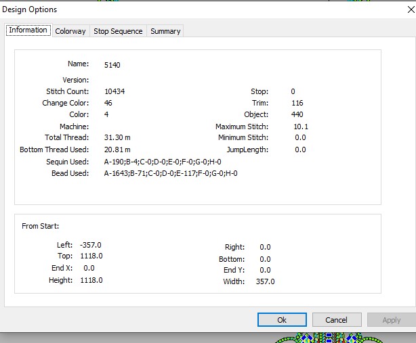Viewport: 416px width, 343px height.
Task: Click the Stitch Count label
Action: point(68,91)
